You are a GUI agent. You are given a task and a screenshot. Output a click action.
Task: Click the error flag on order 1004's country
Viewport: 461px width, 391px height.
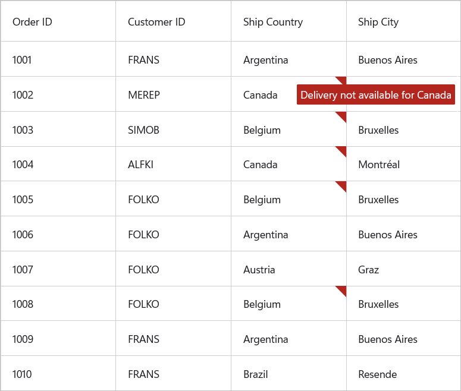click(342, 150)
